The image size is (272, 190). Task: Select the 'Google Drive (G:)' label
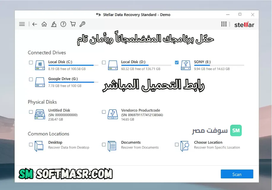(63, 79)
